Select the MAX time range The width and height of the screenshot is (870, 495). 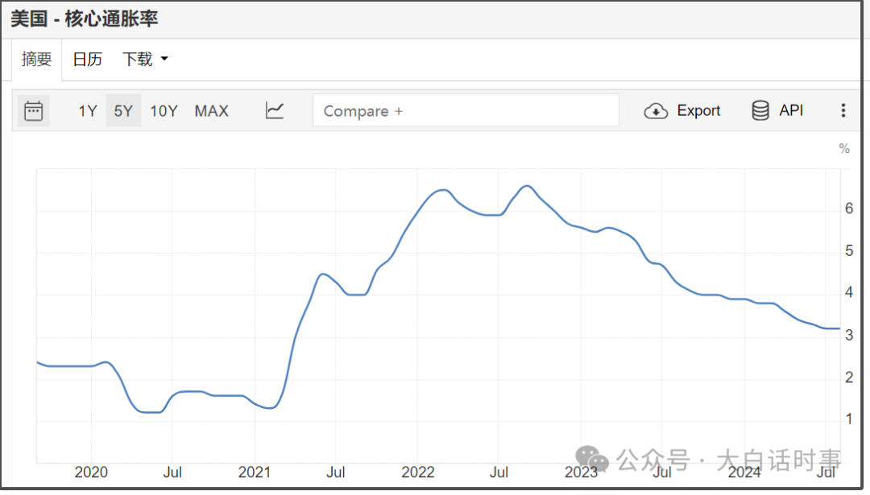point(211,111)
